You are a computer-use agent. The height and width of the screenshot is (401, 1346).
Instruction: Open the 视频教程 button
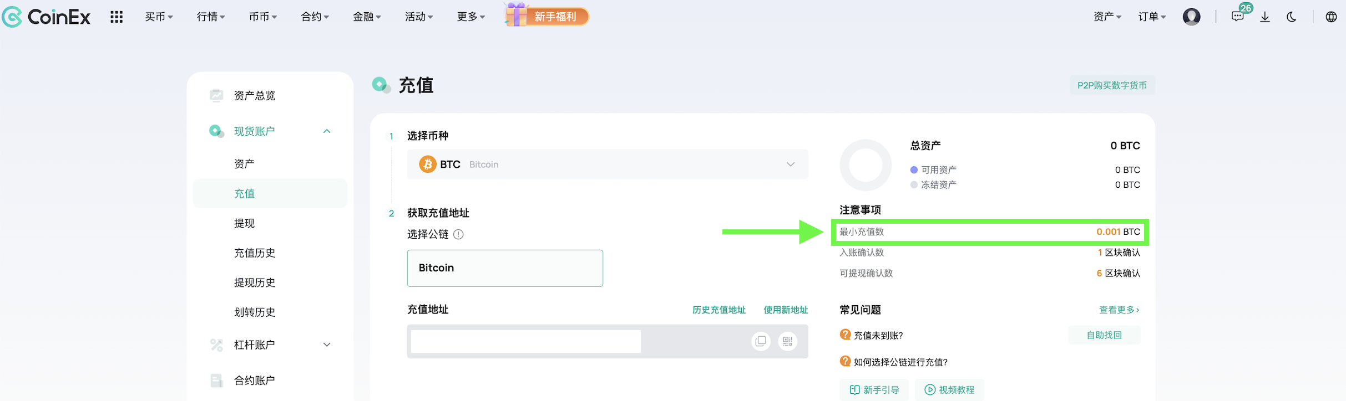(x=949, y=390)
